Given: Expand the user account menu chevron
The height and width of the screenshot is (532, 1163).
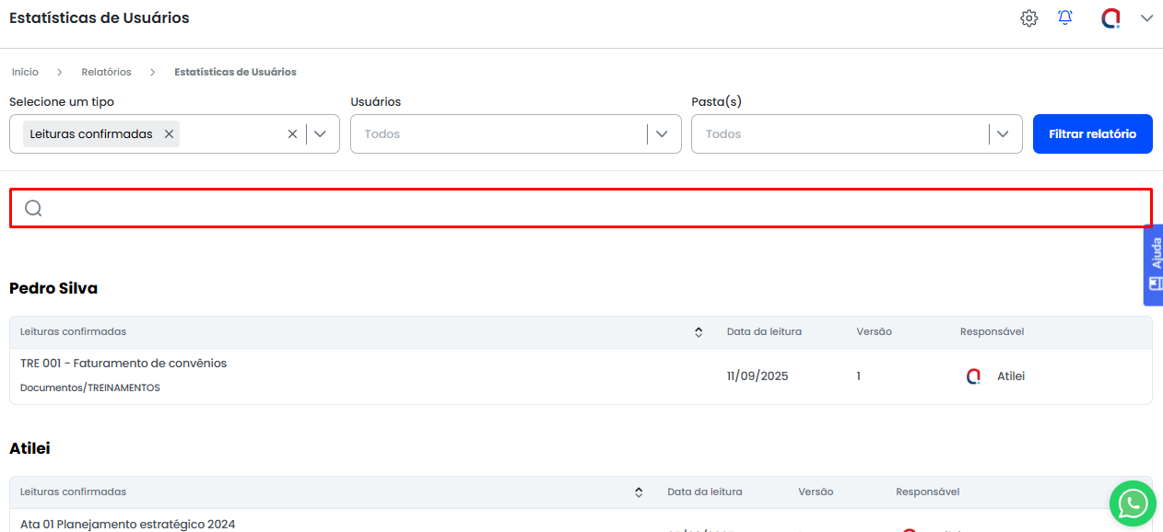Looking at the screenshot, I should (1146, 18).
